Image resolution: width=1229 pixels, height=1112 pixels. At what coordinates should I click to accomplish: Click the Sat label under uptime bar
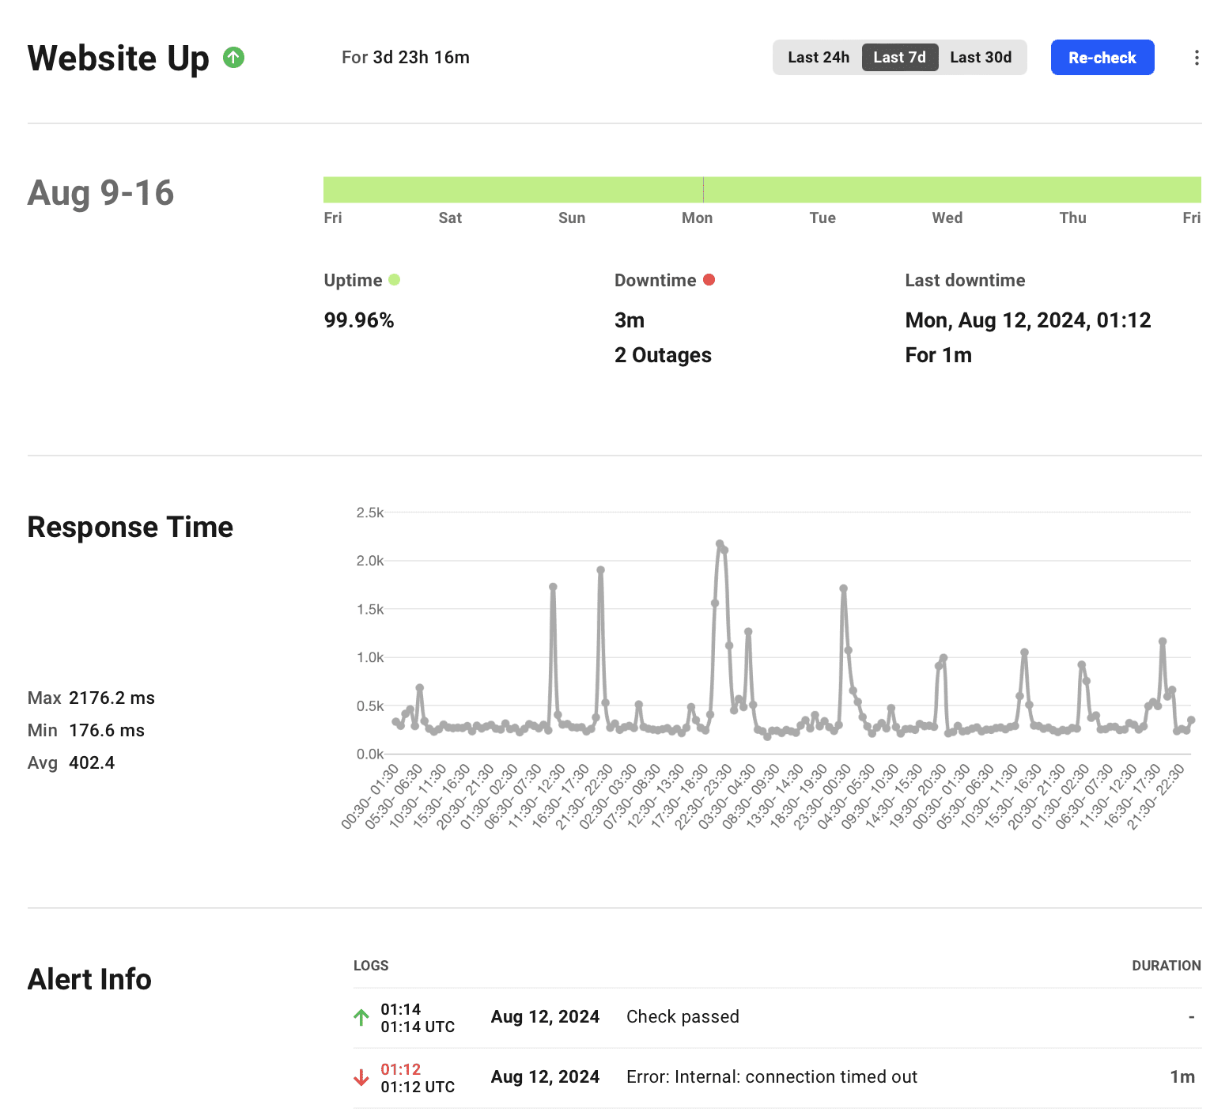tap(450, 217)
